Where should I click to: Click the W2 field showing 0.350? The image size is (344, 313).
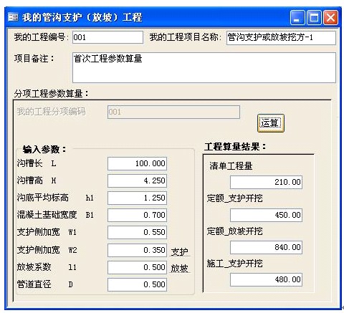click(137, 250)
